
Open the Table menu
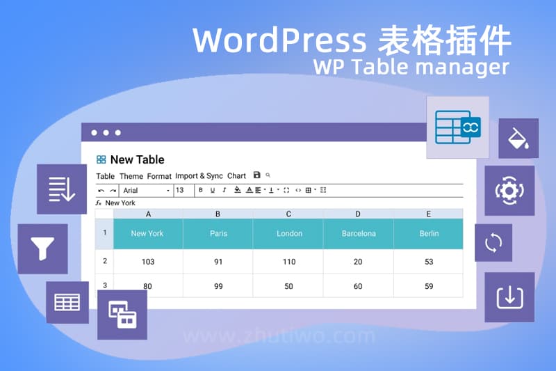(106, 176)
